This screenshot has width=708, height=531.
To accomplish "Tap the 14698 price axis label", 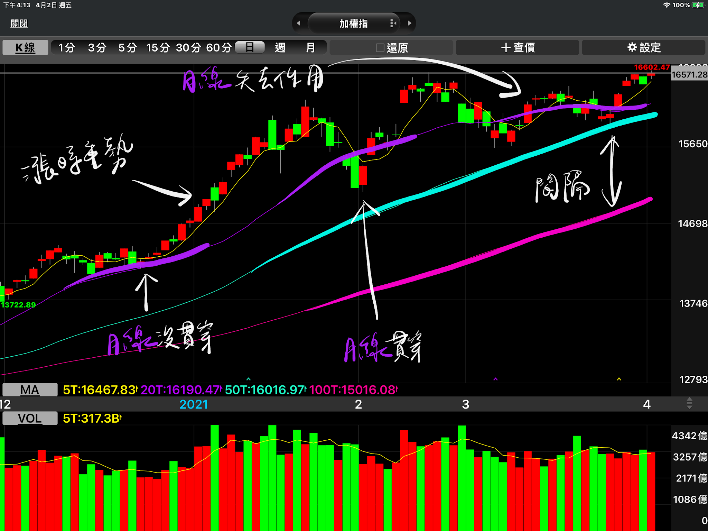I will pos(693,224).
